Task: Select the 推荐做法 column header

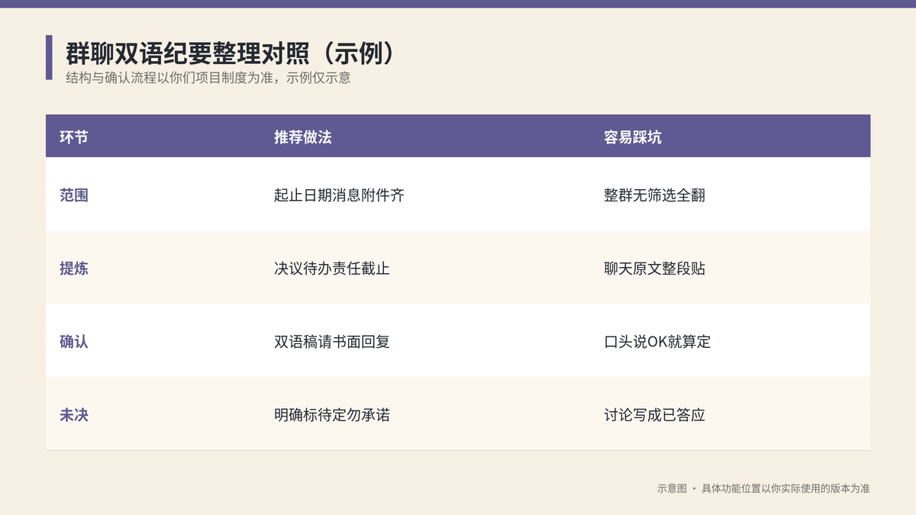Action: [303, 137]
